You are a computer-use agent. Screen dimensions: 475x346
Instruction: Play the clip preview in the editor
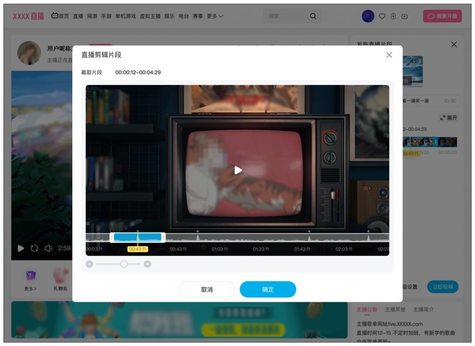click(238, 170)
